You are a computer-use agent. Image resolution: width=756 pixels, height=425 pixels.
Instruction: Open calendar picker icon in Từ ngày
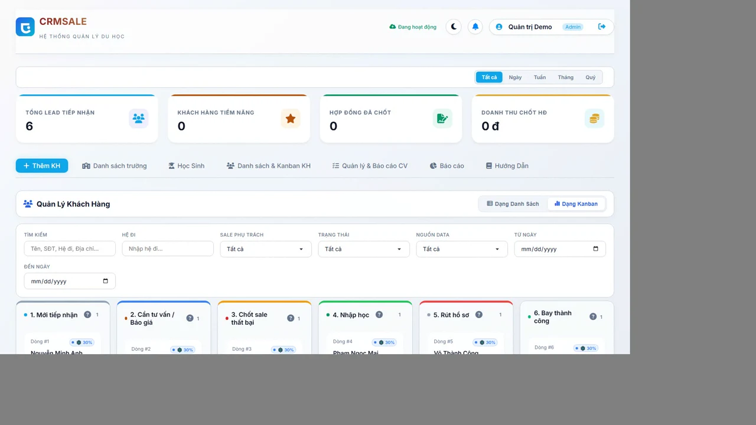coord(595,249)
